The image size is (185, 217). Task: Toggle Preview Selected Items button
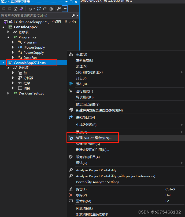(x=65, y=9)
